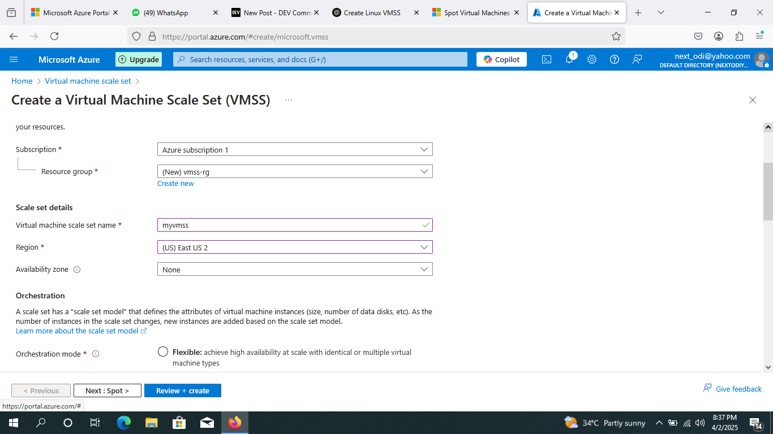
Task: Expand the Resource group dropdown
Action: 295,172
